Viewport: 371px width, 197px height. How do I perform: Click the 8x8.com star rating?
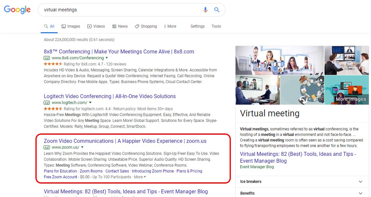tap(53, 64)
